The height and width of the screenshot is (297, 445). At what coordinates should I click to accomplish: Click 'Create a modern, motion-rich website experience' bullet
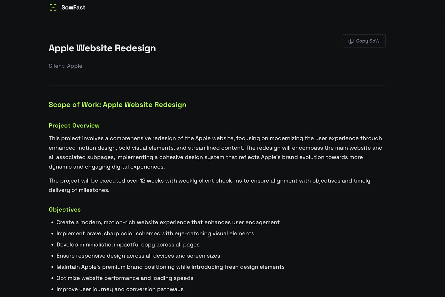pos(168,222)
